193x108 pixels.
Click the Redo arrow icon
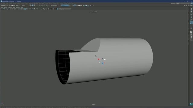tap(18, 5)
